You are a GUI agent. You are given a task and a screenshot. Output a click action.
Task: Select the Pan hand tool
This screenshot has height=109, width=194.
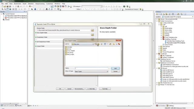(x=8, y=9)
